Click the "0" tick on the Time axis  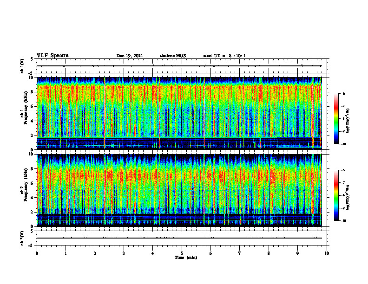pos(37,253)
